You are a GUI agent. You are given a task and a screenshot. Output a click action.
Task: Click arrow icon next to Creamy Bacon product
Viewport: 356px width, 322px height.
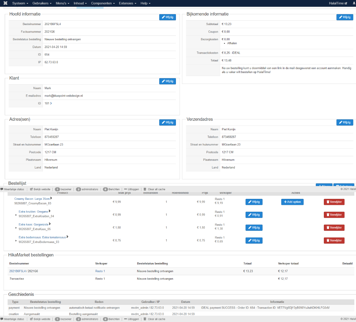pos(51,198)
